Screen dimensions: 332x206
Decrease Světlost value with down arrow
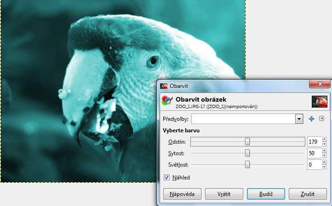click(325, 167)
